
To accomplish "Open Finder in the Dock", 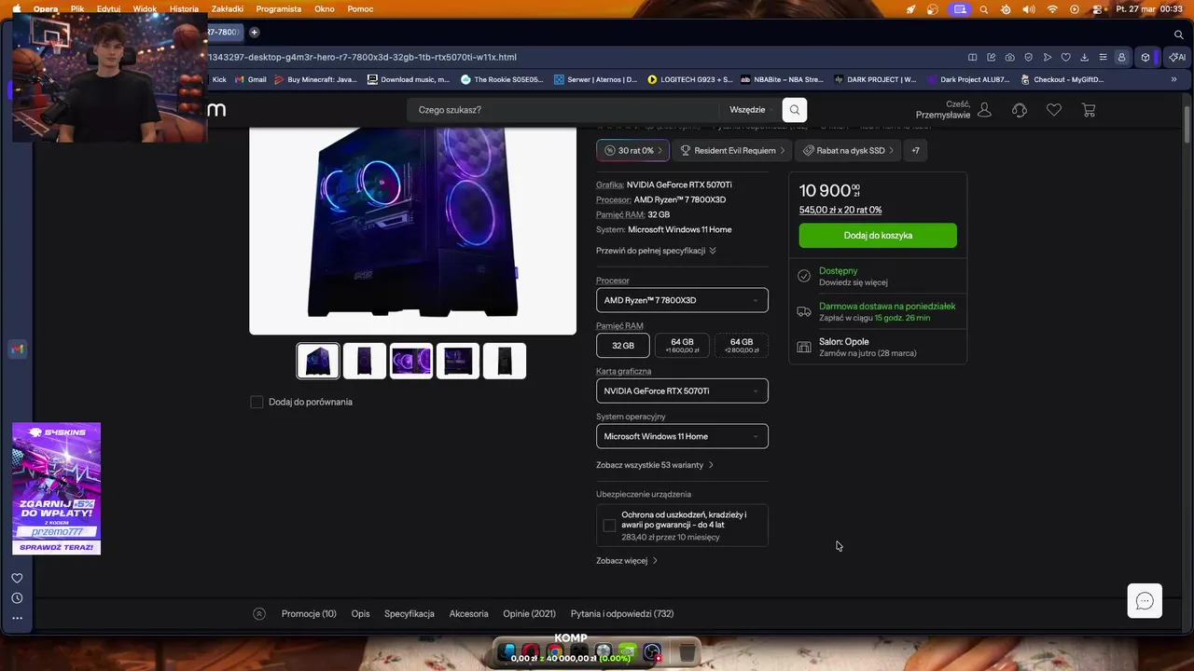I will coord(507,652).
